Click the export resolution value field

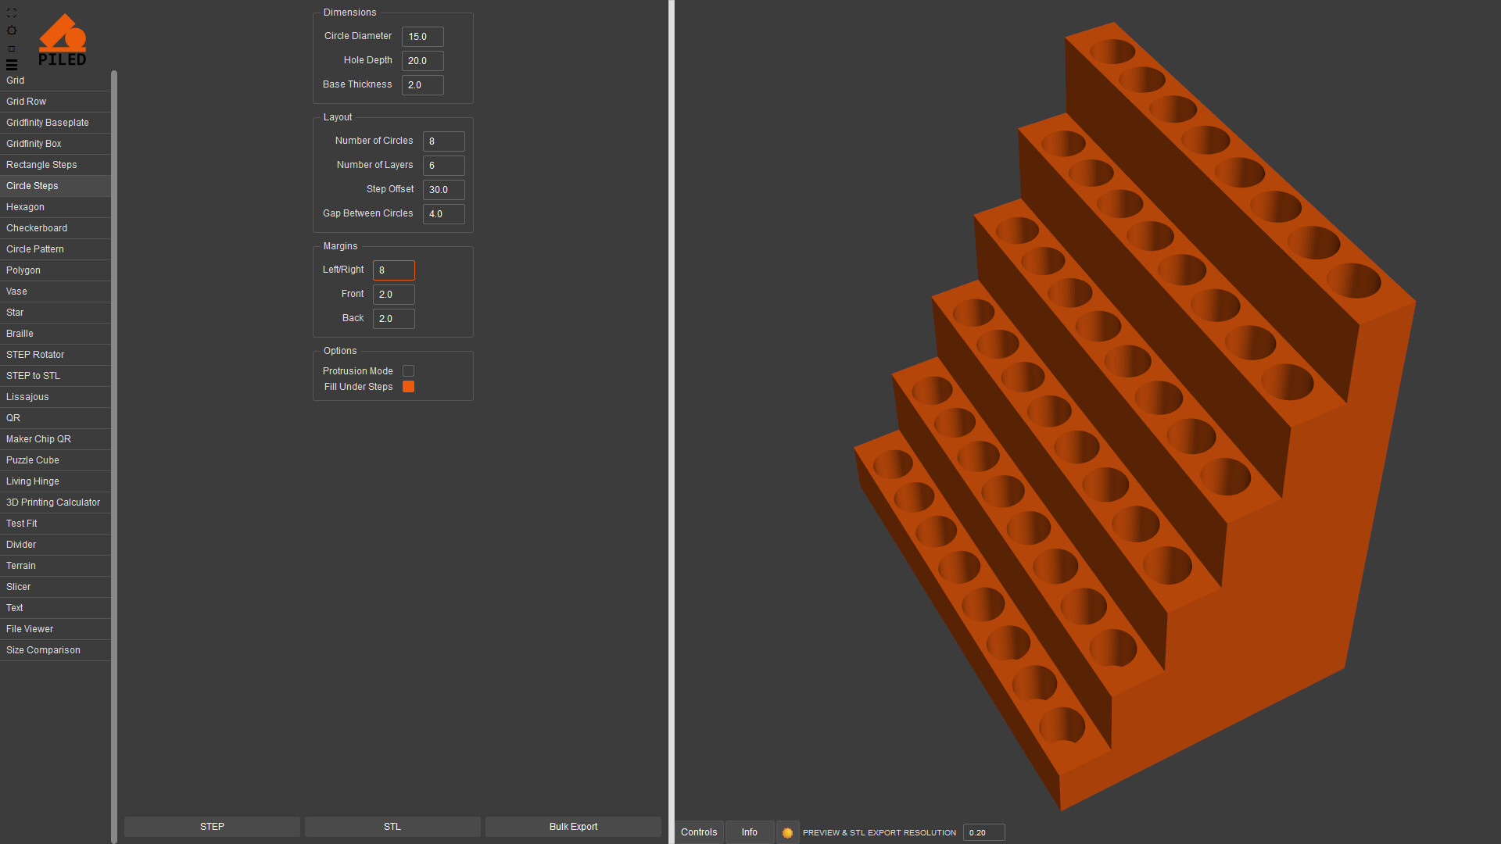pyautogui.click(x=983, y=832)
